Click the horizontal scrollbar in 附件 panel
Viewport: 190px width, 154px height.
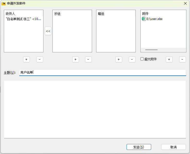tap(151, 50)
